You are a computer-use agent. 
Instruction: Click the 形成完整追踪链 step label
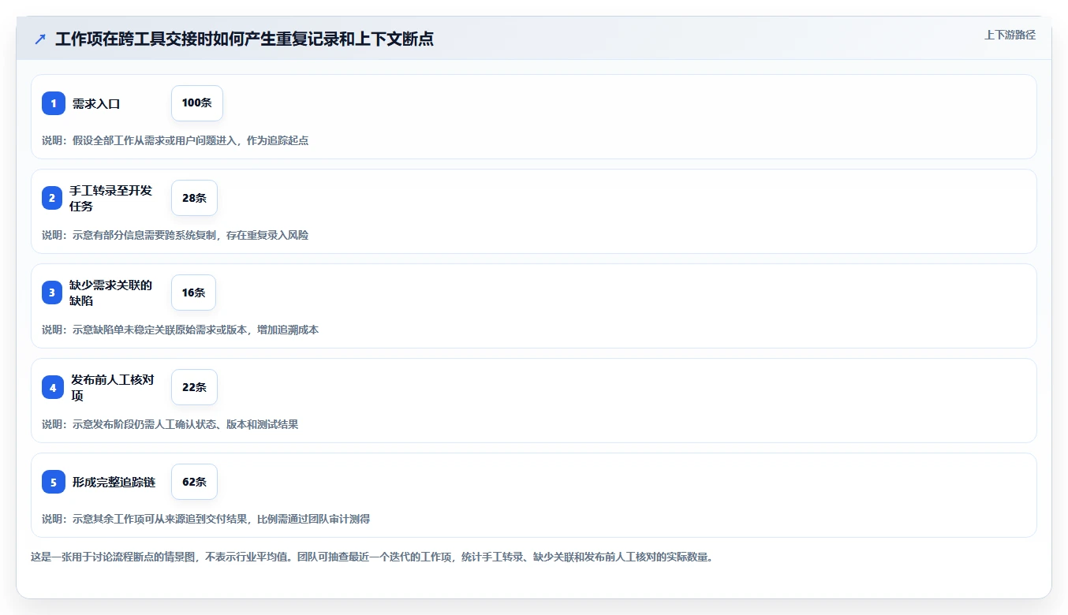pos(114,482)
